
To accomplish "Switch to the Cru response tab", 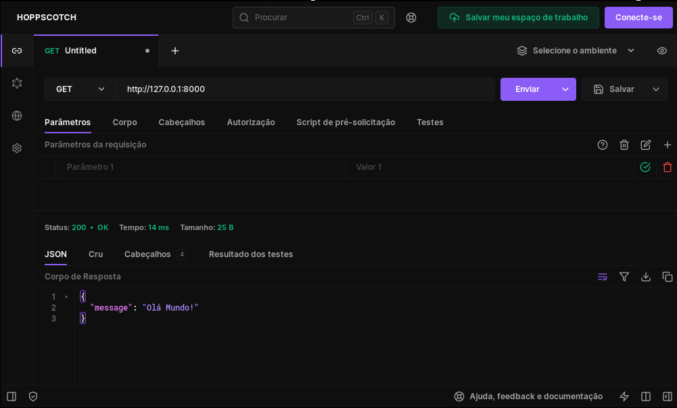I will (95, 254).
